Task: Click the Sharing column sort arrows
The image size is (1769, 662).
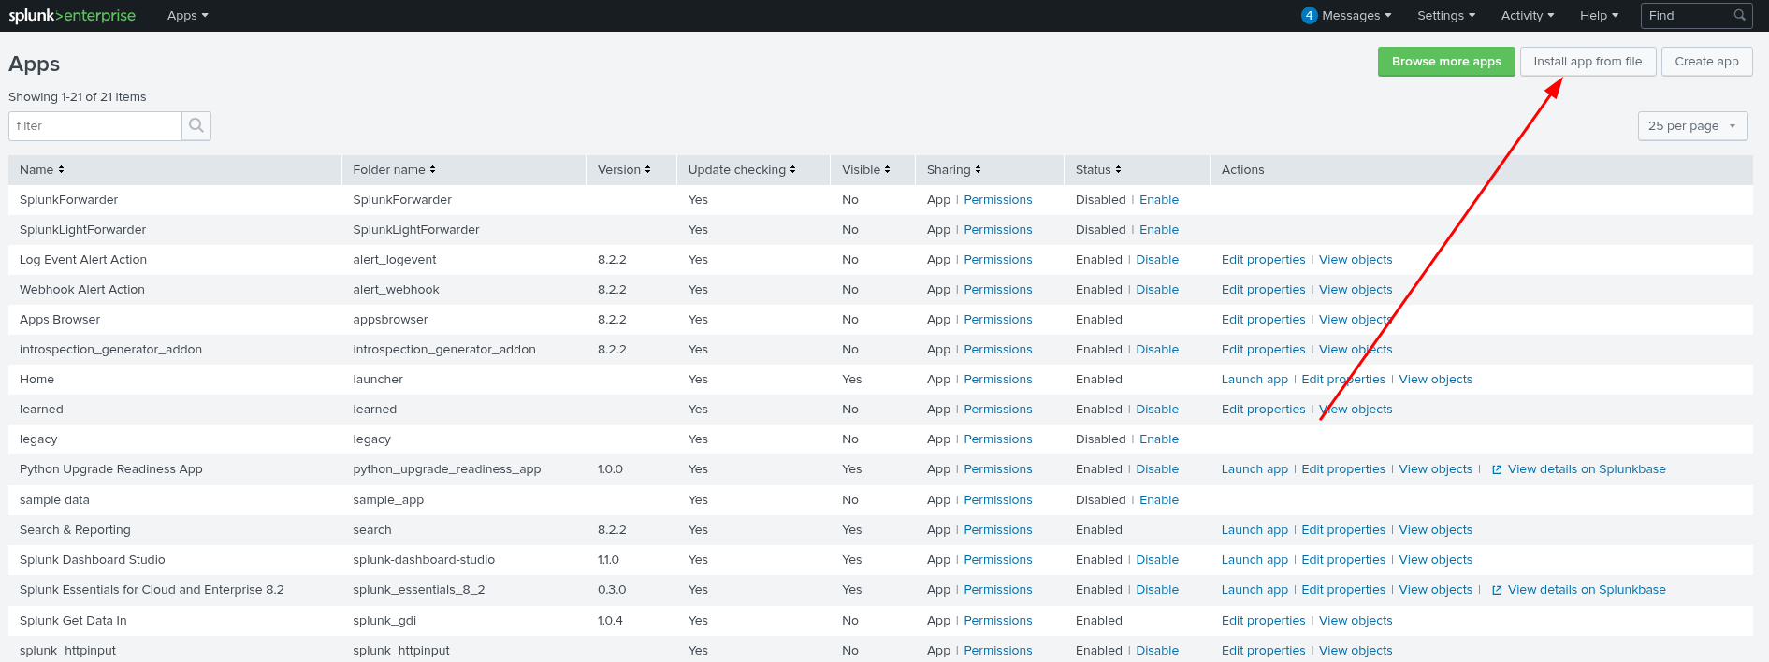Action: (x=978, y=169)
